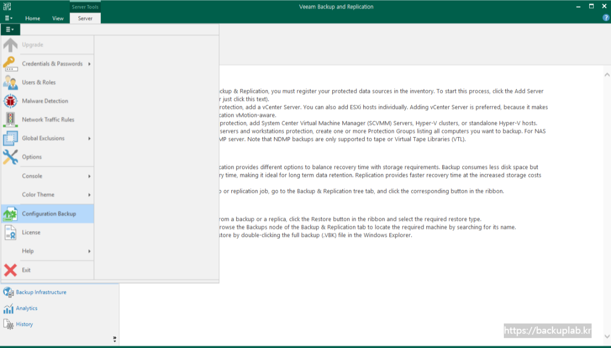Click the Users & Roles people icon

[x=10, y=82]
